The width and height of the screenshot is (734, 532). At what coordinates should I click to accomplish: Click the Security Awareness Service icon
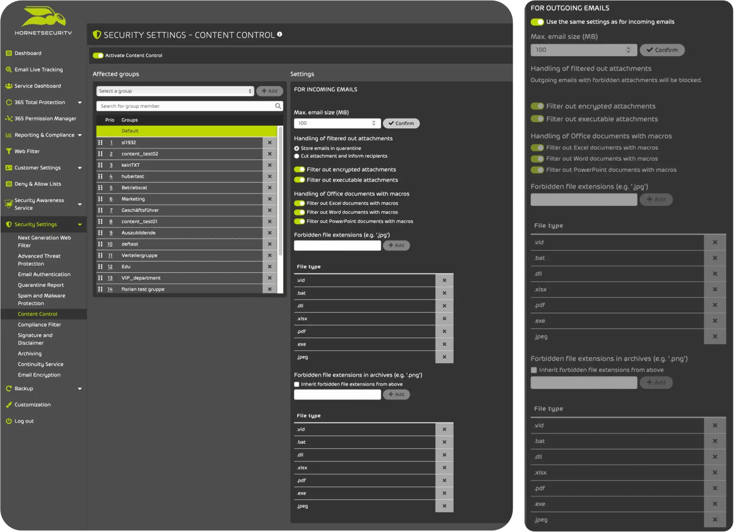coord(8,204)
